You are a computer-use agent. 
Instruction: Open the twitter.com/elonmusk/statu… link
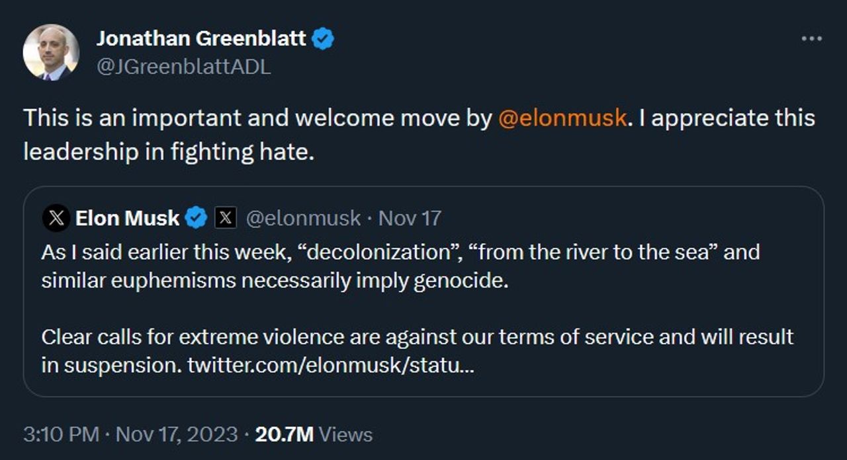(330, 365)
